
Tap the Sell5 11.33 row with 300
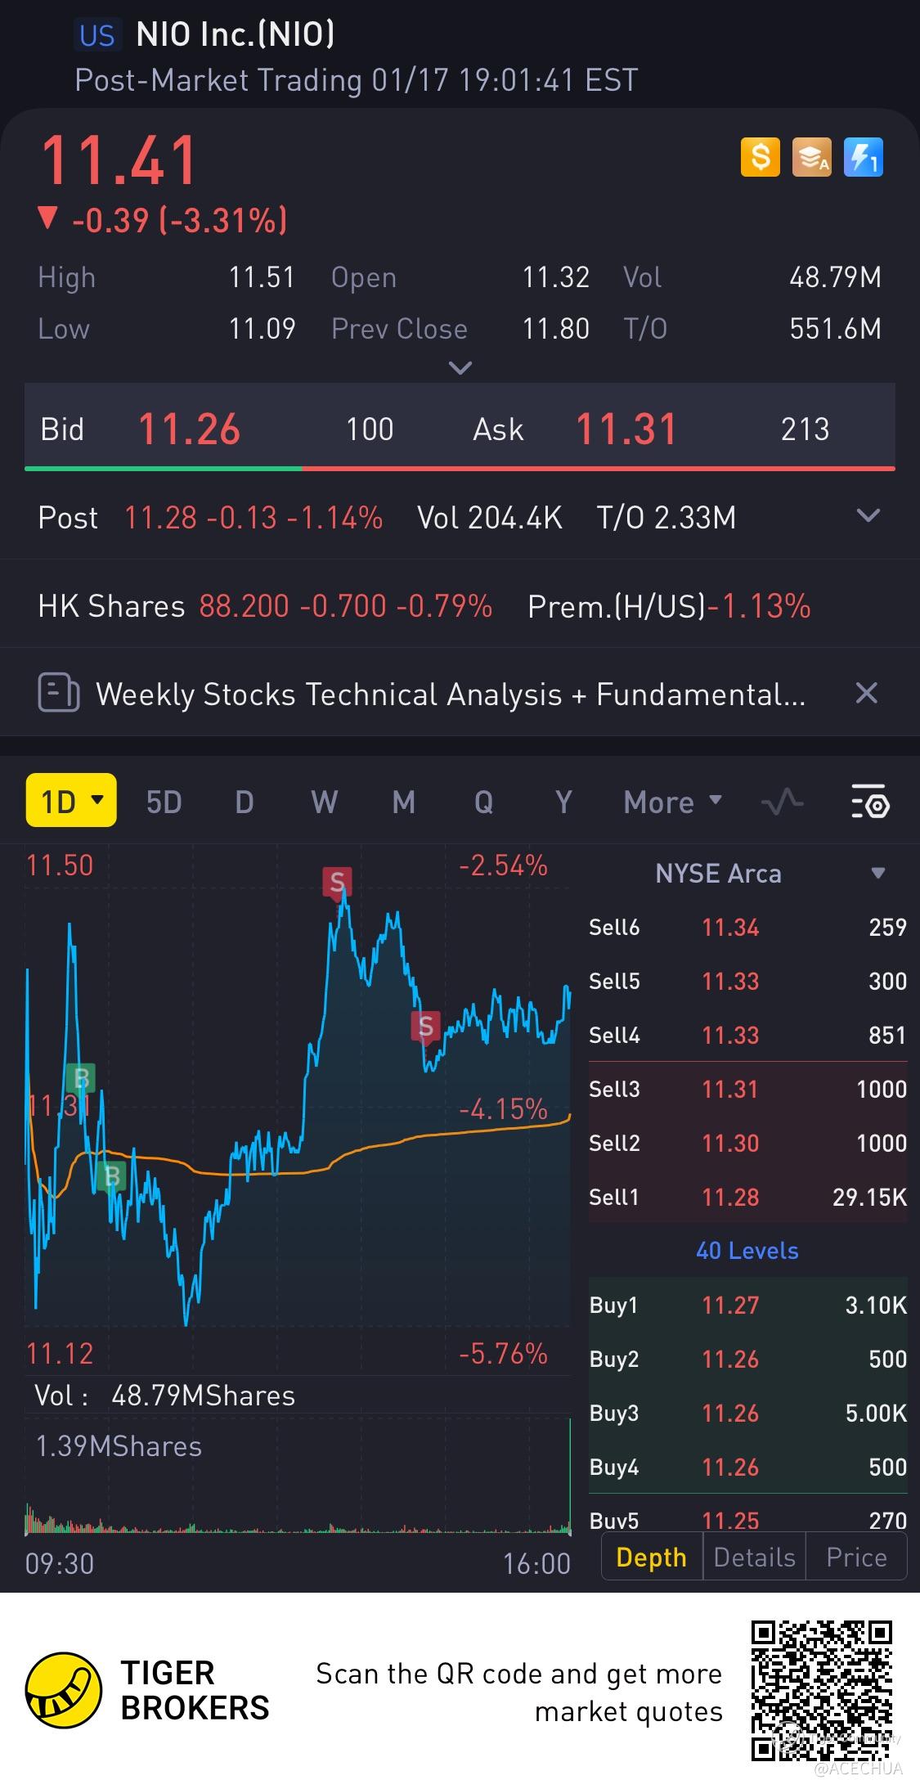pyautogui.click(x=747, y=982)
